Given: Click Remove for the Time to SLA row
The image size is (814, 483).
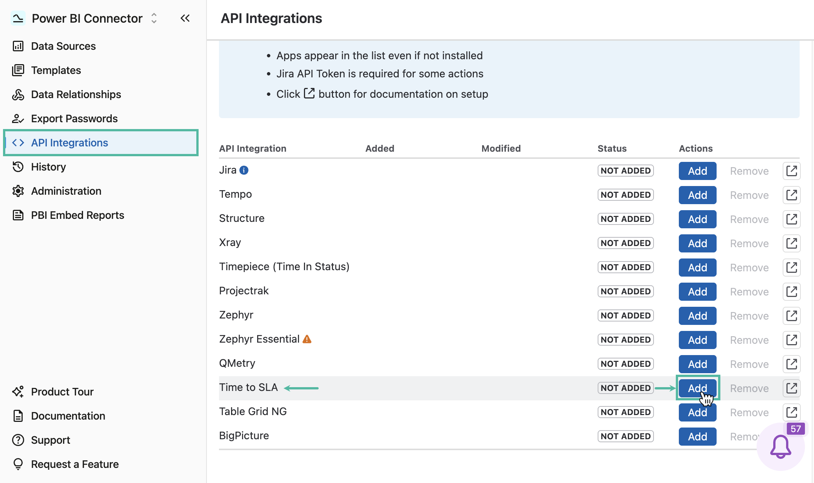Looking at the screenshot, I should pos(749,388).
